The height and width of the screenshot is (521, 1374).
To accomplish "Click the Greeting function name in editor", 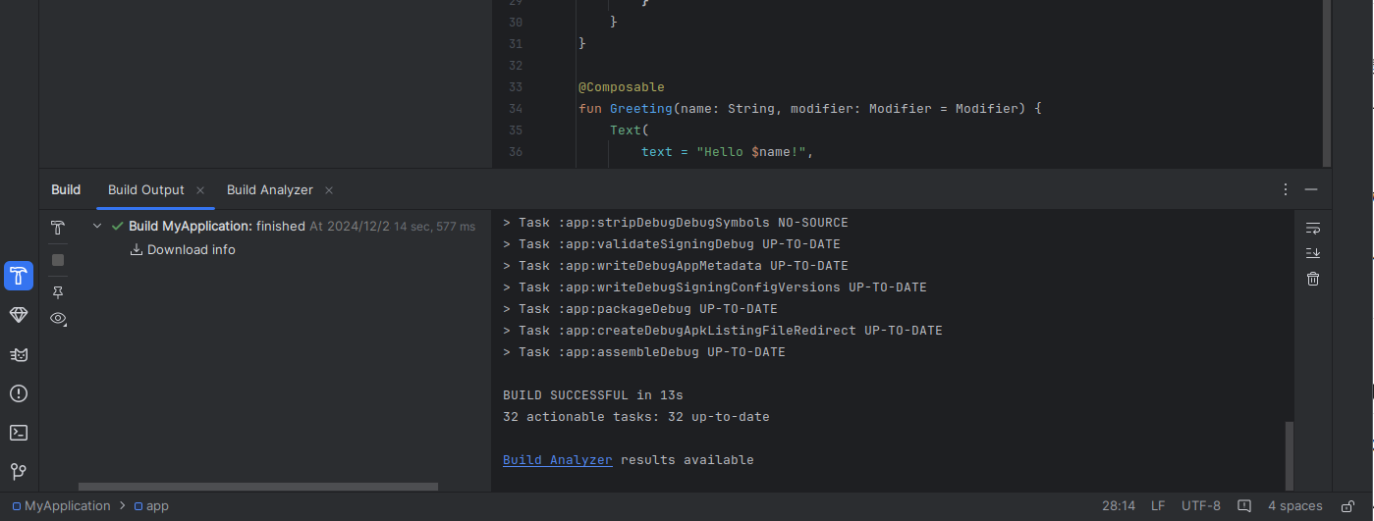I will [x=640, y=109].
